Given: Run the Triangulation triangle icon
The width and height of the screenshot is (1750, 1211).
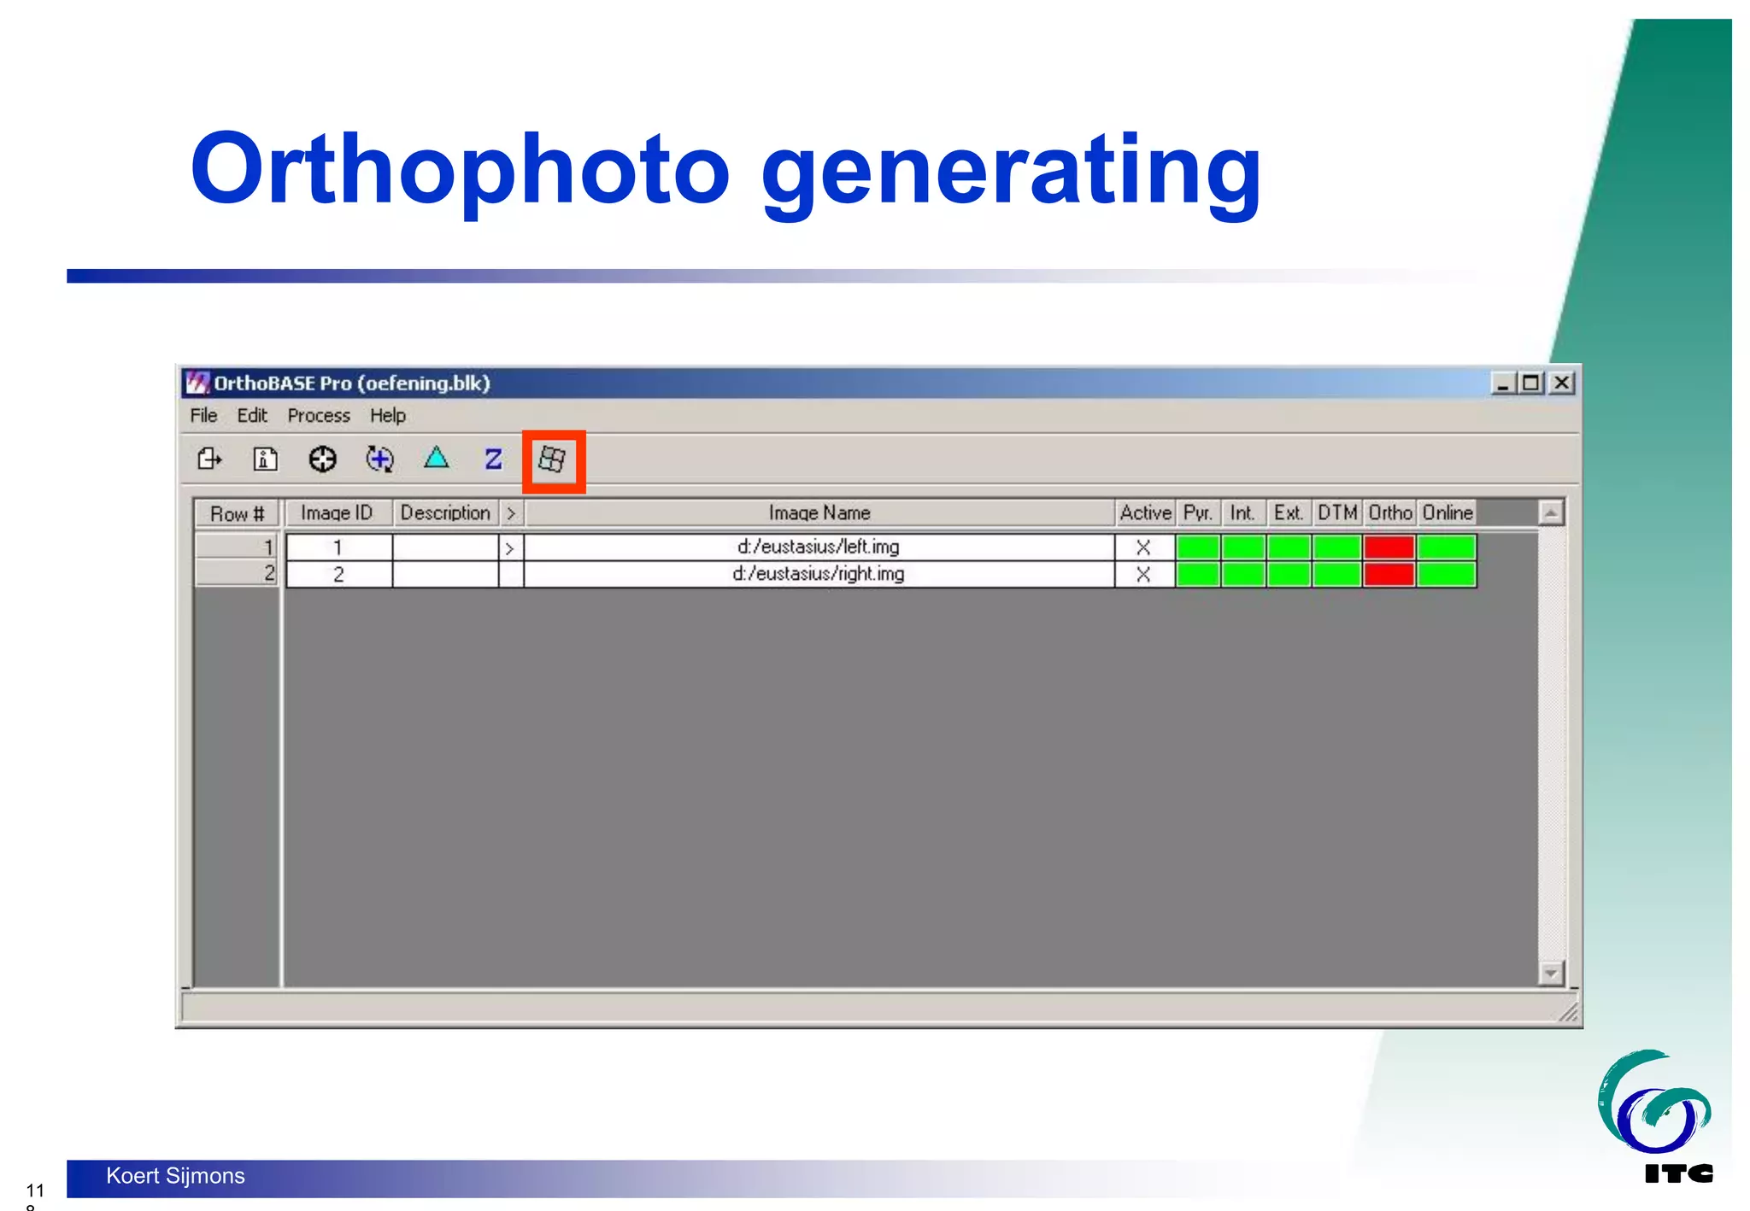Looking at the screenshot, I should point(437,459).
